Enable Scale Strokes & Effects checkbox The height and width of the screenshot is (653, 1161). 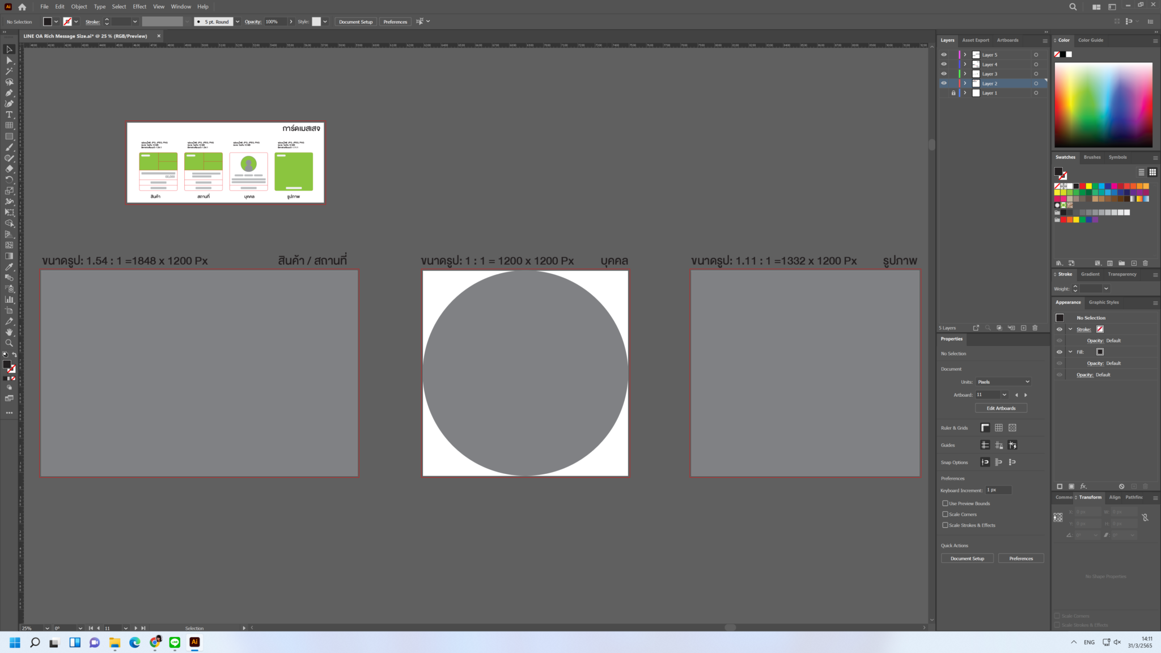tap(945, 525)
